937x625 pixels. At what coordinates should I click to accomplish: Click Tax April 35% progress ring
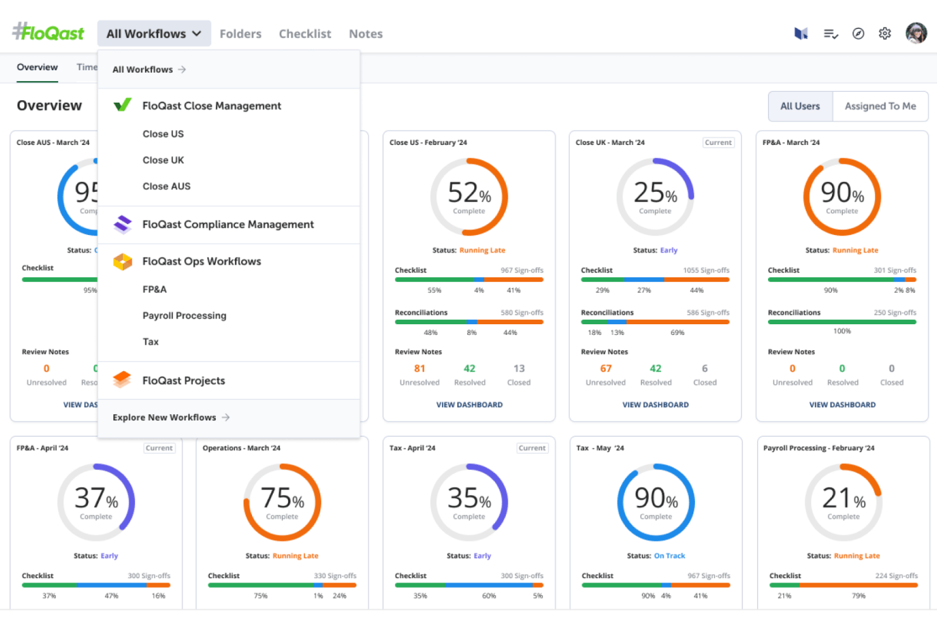point(469,502)
